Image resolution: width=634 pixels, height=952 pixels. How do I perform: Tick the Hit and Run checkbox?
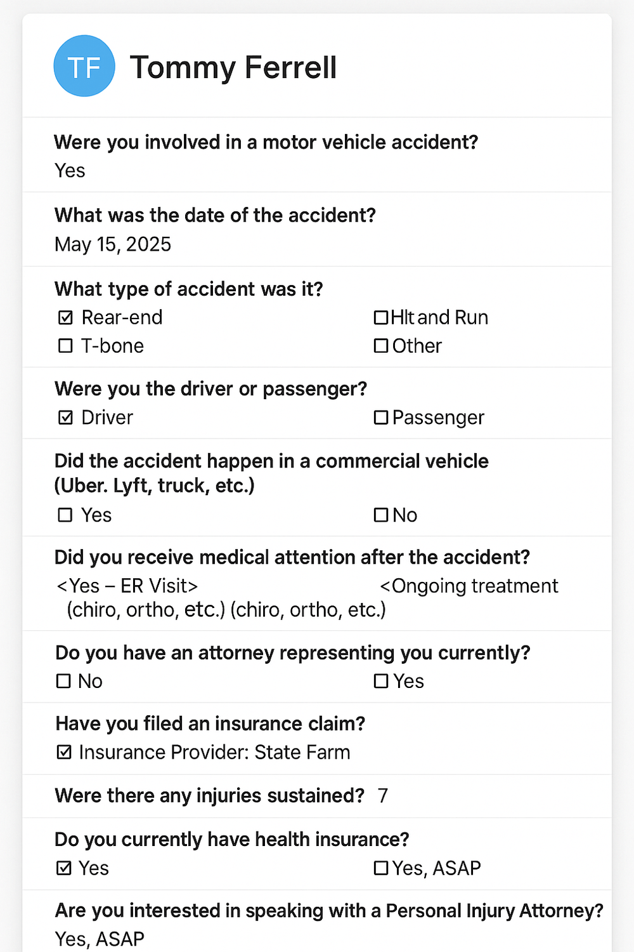[x=380, y=317]
